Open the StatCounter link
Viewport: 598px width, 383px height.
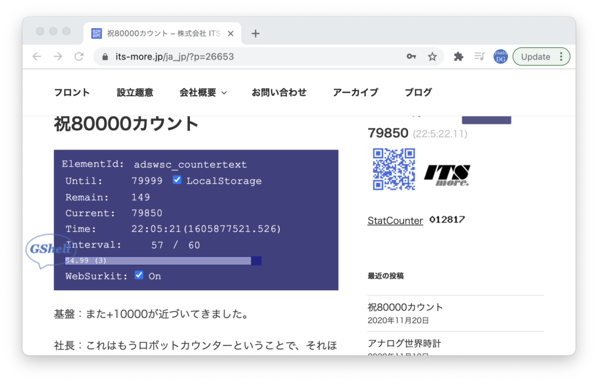point(395,221)
